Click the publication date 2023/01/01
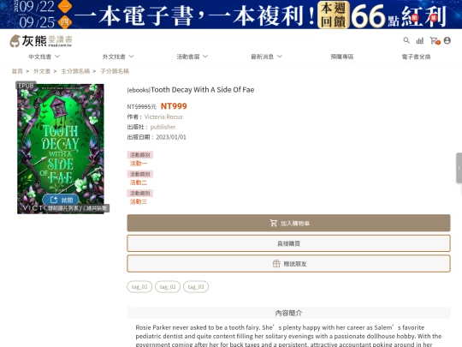462x347 pixels. (171, 137)
